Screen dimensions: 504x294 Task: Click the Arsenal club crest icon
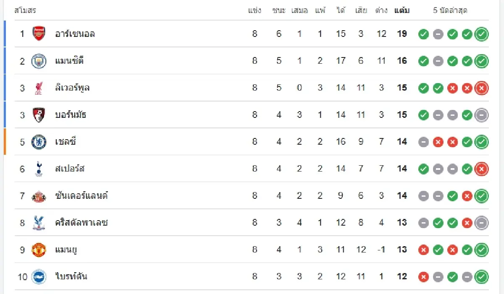click(x=39, y=34)
